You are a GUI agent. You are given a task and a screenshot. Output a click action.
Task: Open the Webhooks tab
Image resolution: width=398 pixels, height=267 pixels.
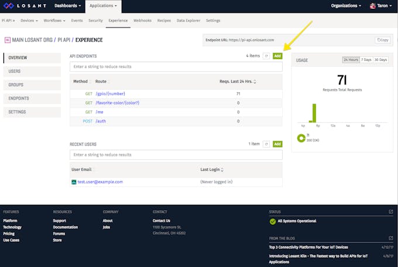[x=142, y=20]
